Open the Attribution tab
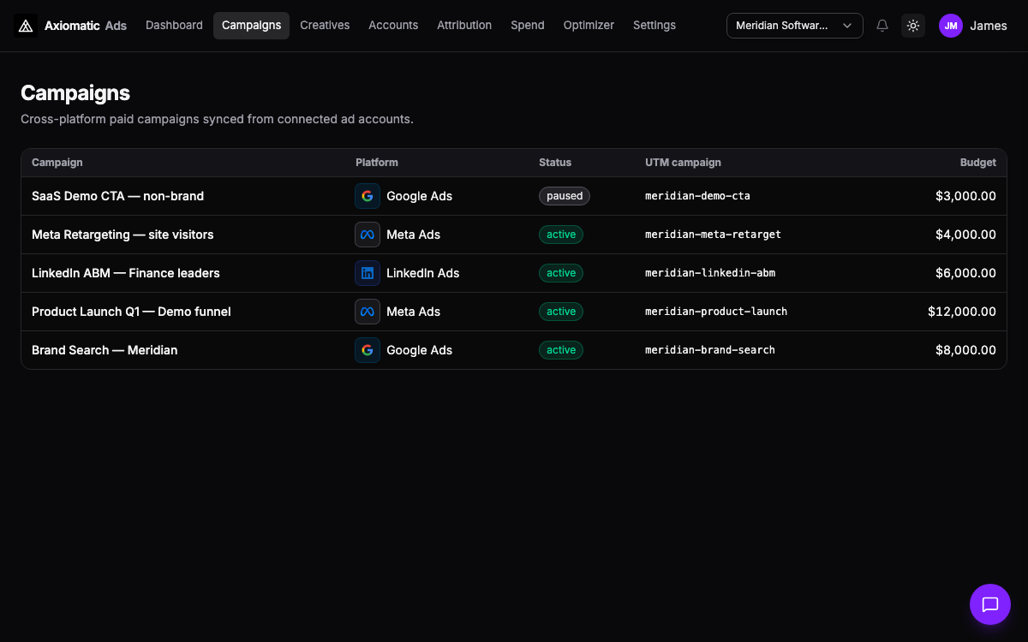1028x642 pixels. pos(464,26)
